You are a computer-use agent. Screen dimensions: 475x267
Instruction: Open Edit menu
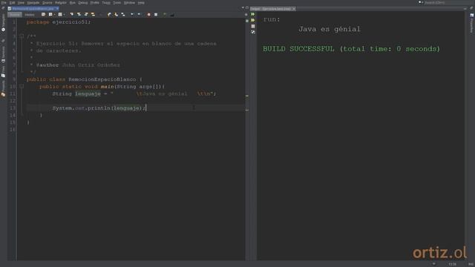coord(12,3)
